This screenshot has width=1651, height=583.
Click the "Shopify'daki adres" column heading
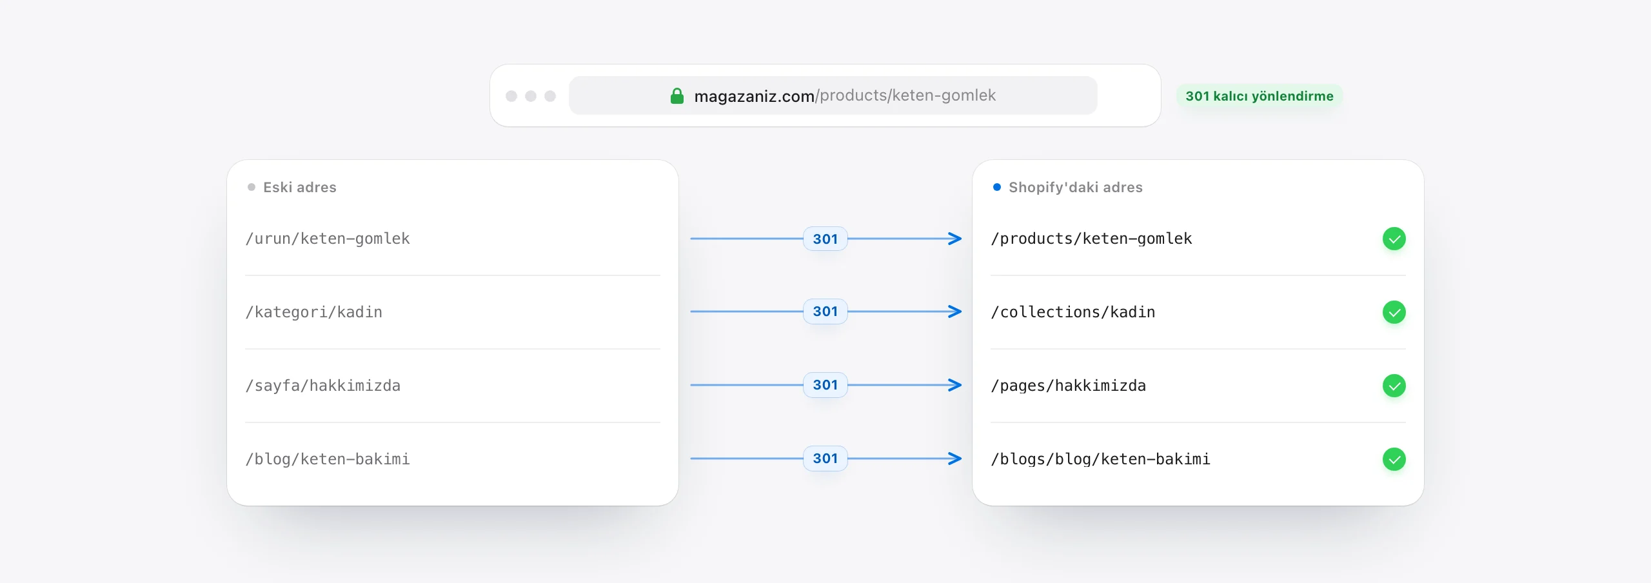1076,187
